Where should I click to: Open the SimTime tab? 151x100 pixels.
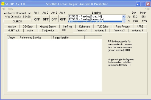point(68,27)
